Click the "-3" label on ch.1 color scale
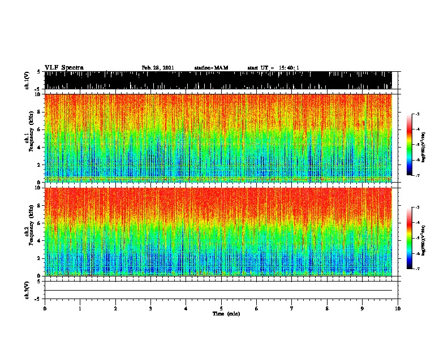 [417, 114]
